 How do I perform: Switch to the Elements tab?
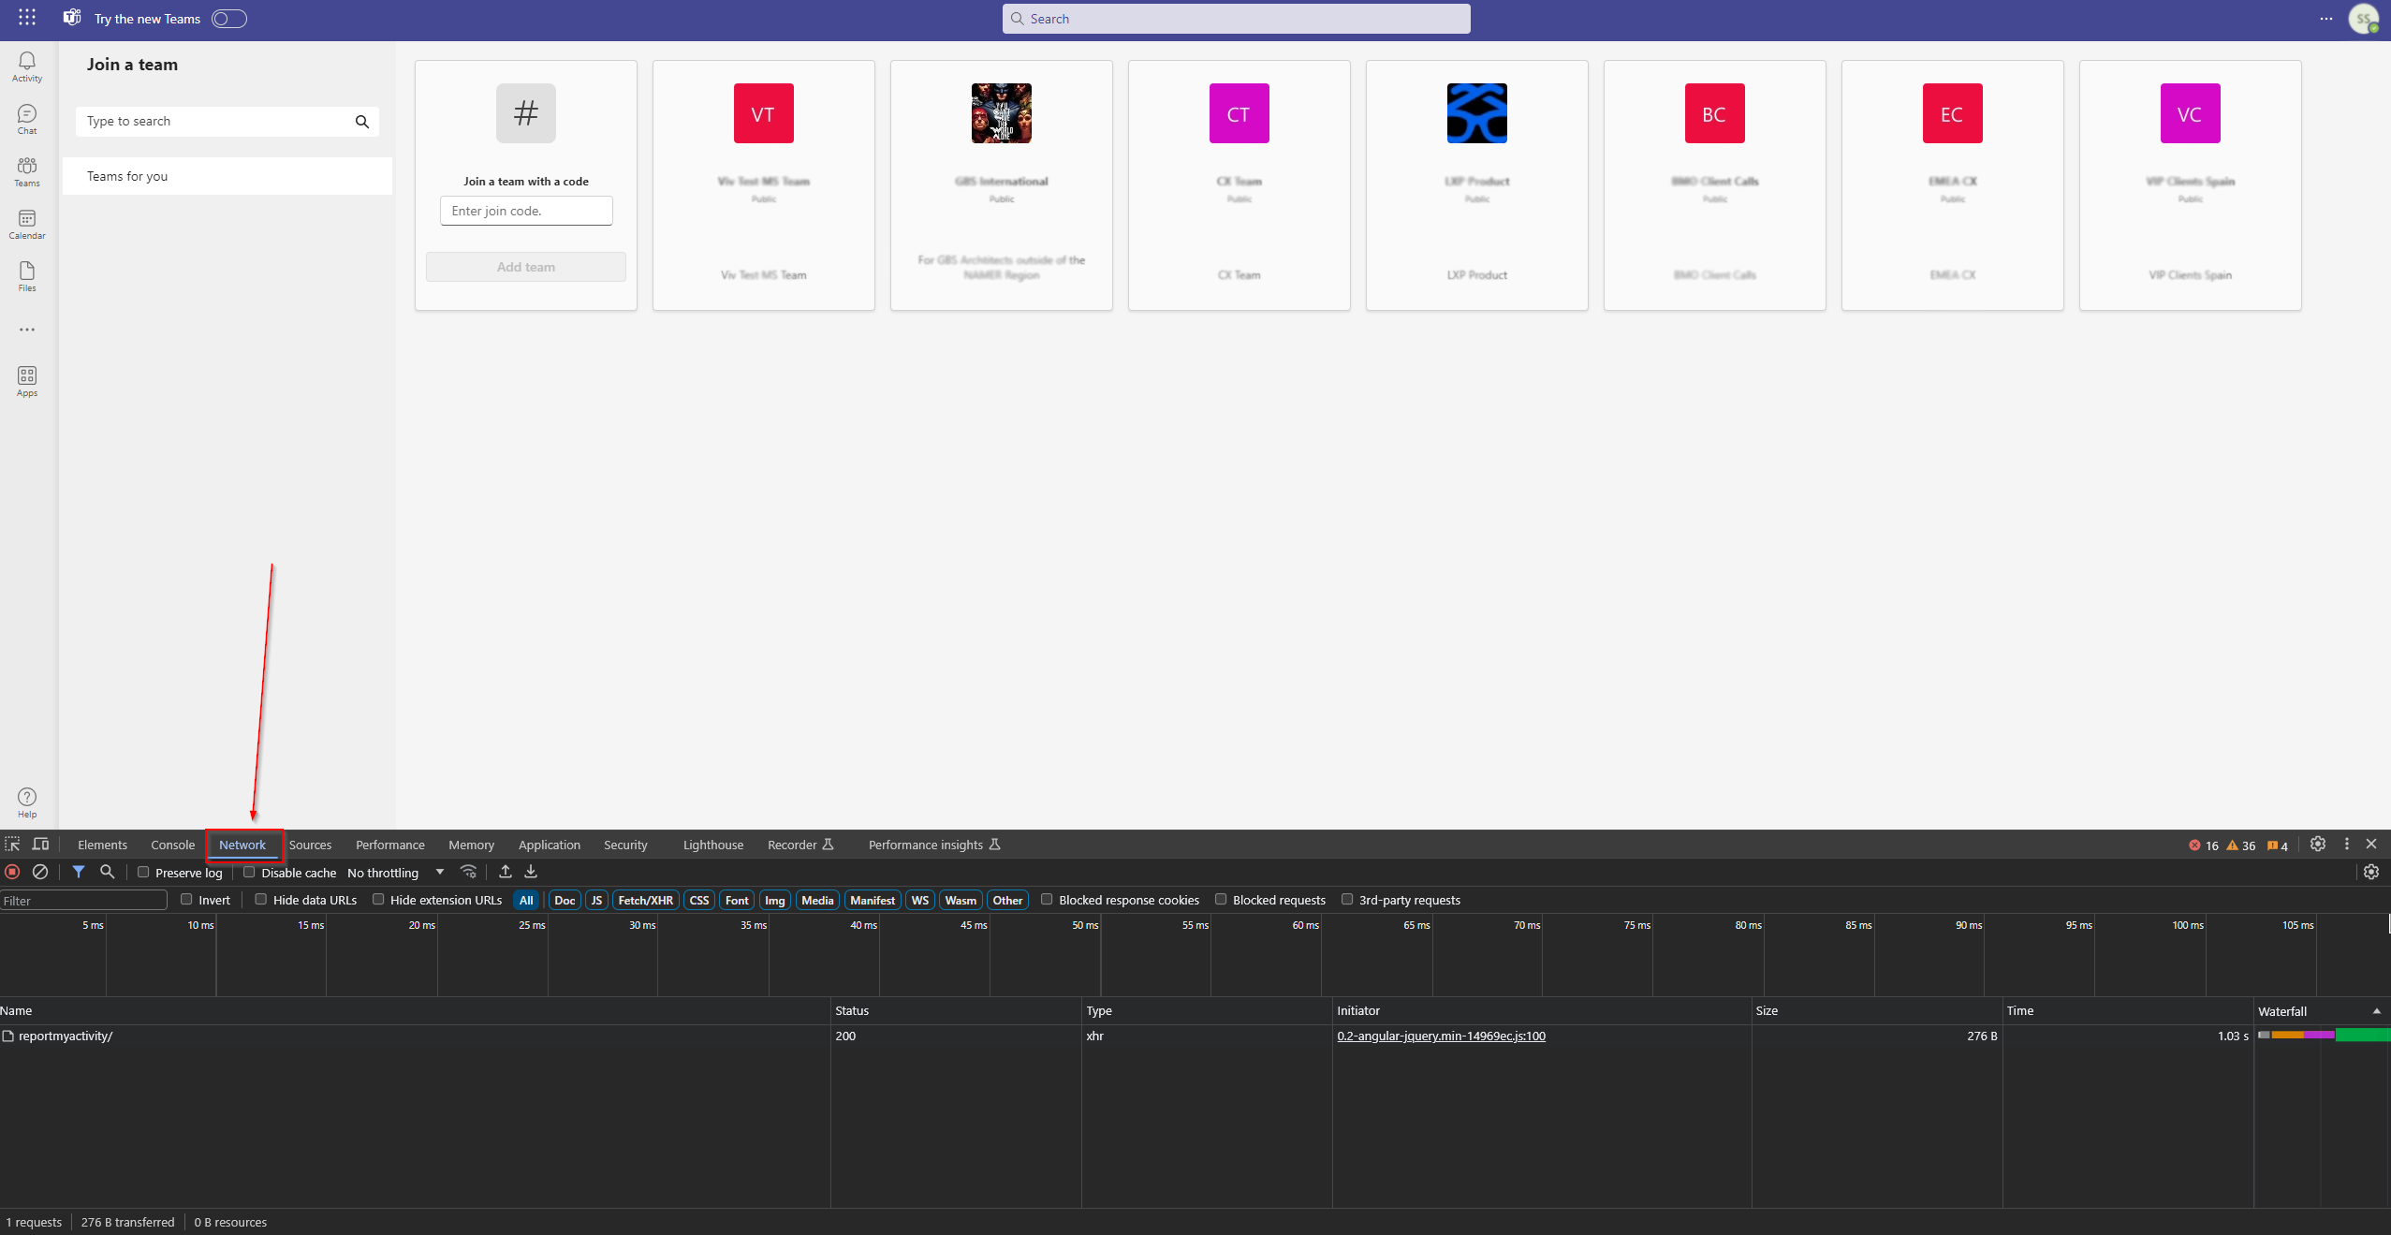click(x=102, y=845)
